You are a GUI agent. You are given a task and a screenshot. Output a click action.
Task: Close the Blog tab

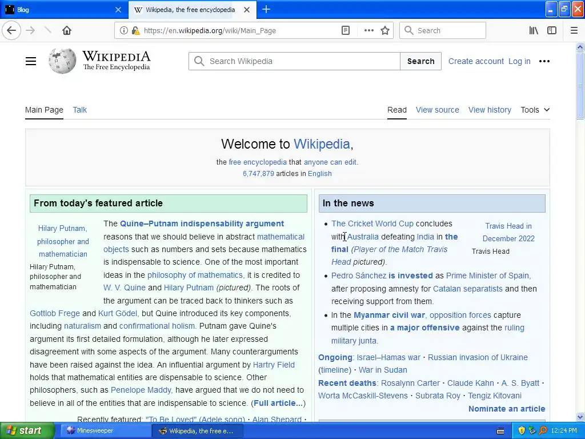pyautogui.click(x=118, y=10)
